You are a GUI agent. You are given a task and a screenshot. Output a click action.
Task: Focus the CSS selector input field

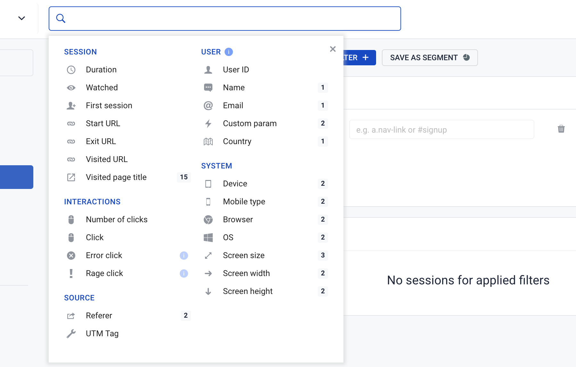point(441,130)
